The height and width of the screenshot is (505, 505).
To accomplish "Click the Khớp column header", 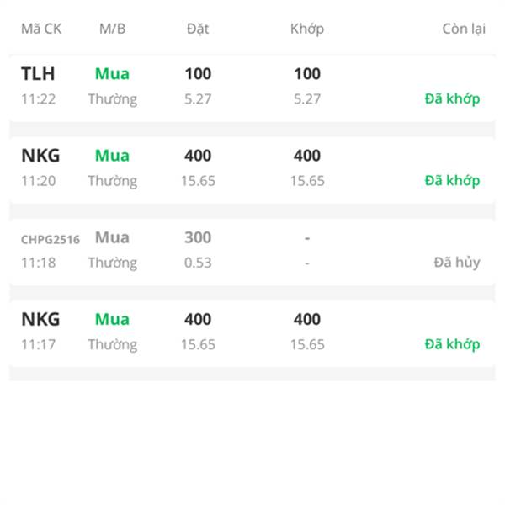I will (x=307, y=29).
